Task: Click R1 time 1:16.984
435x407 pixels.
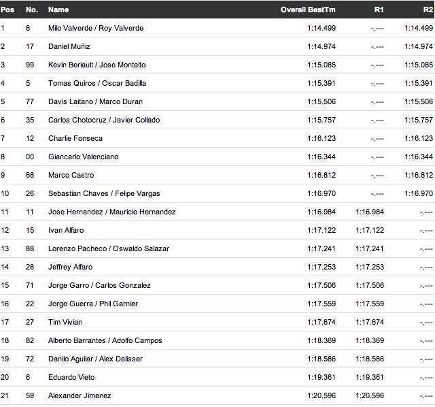Action: 370,212
